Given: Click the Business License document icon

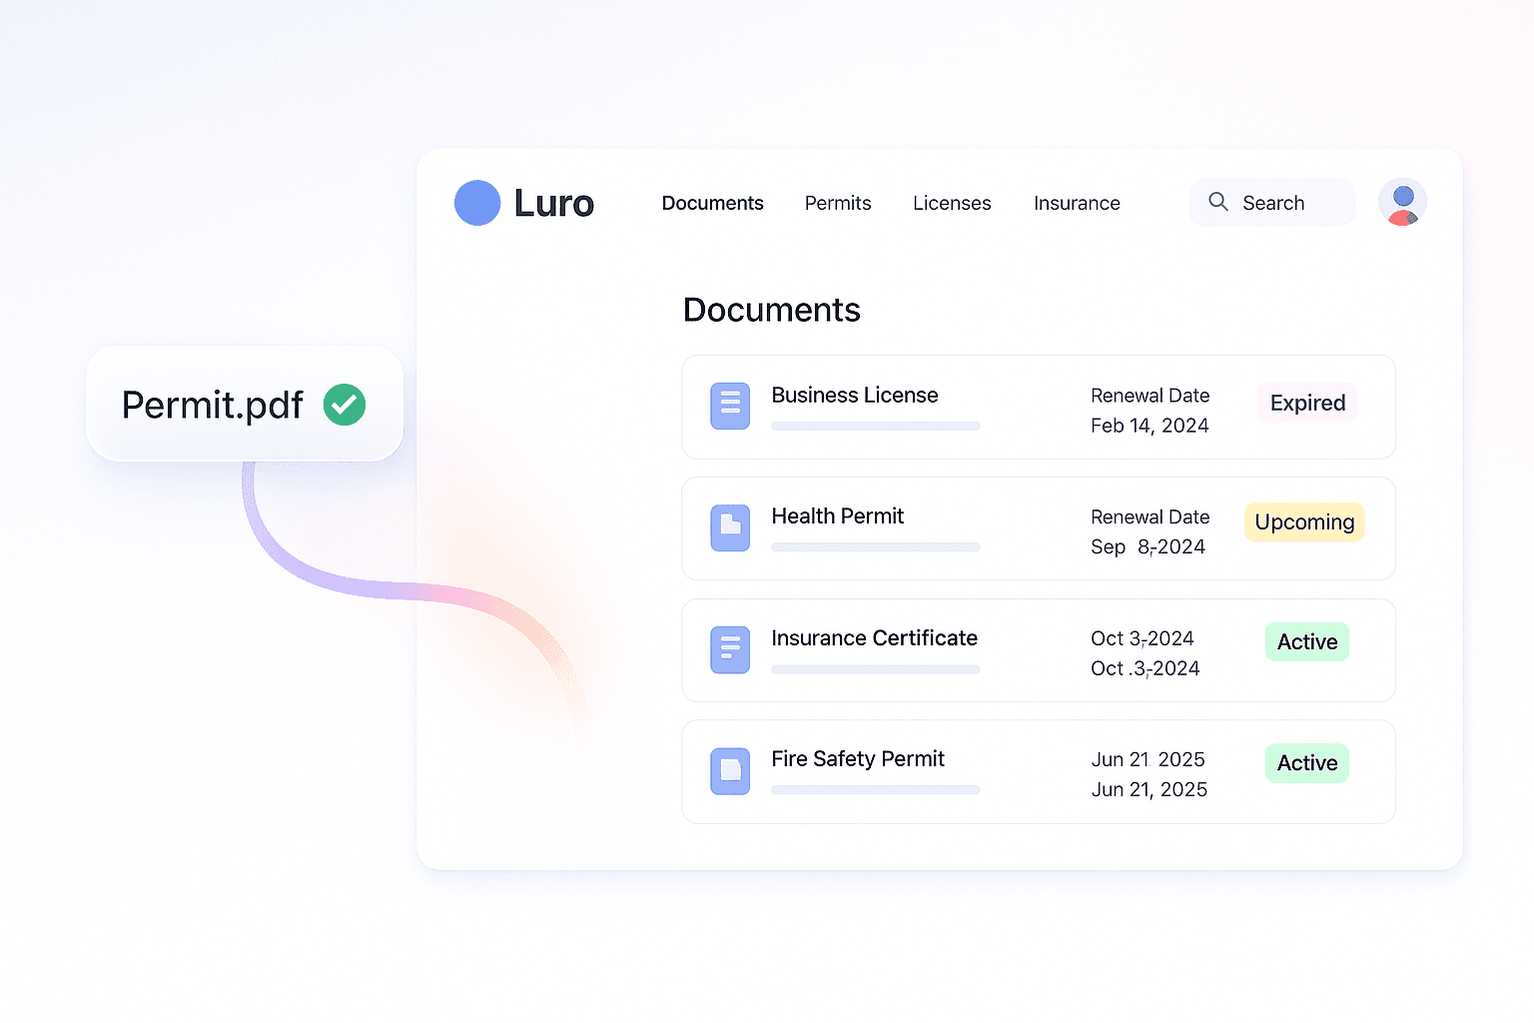Looking at the screenshot, I should pos(730,406).
